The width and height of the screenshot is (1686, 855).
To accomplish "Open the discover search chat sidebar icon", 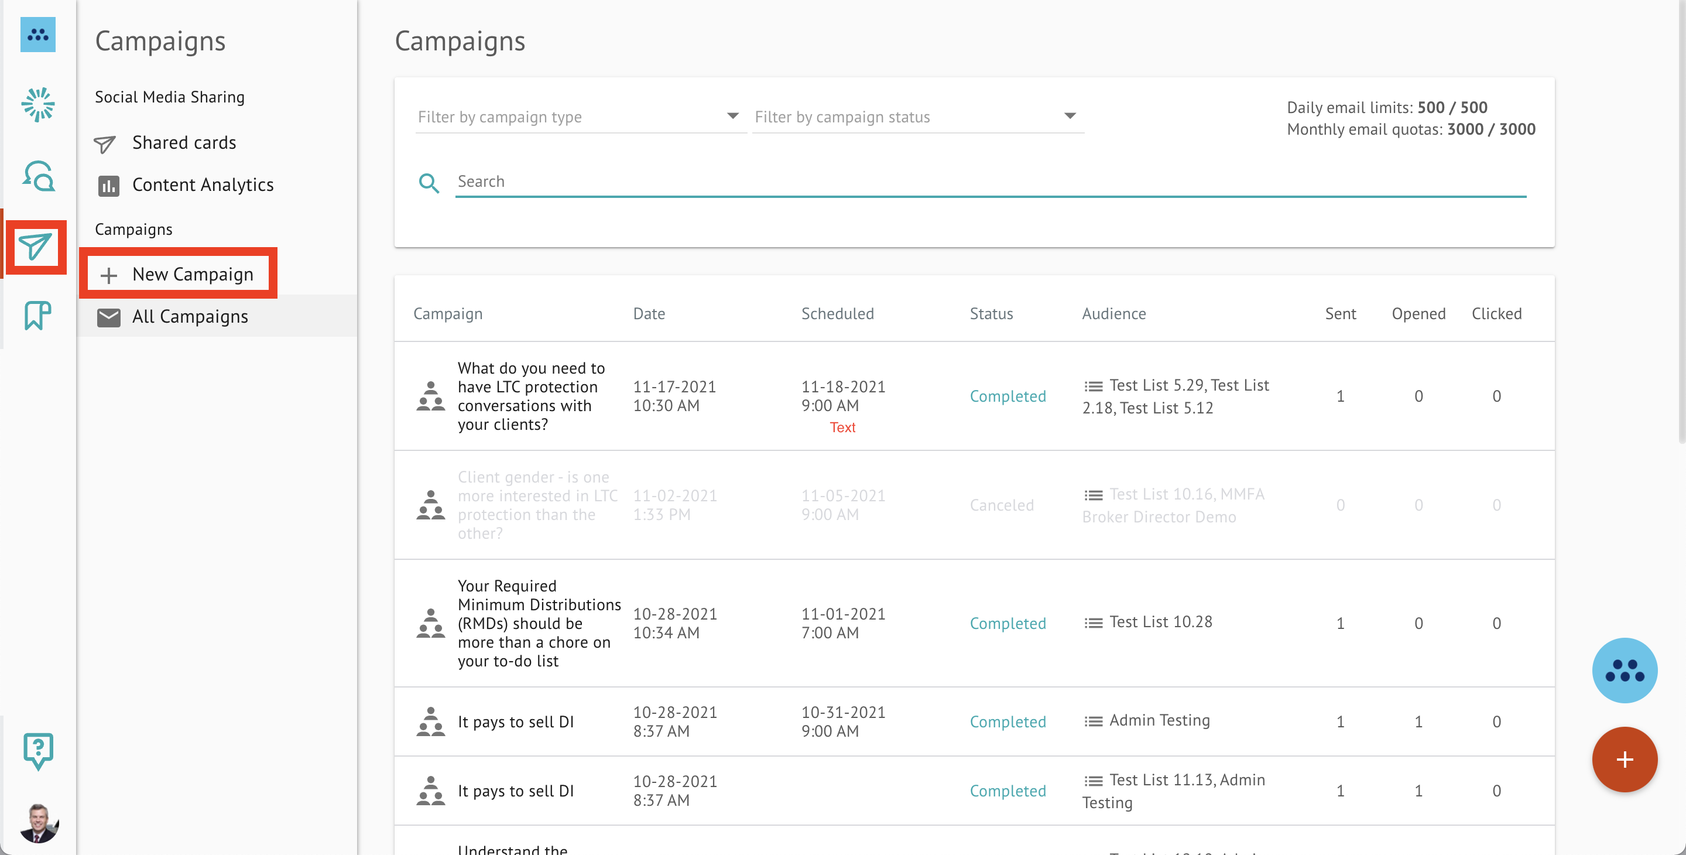I will point(38,176).
